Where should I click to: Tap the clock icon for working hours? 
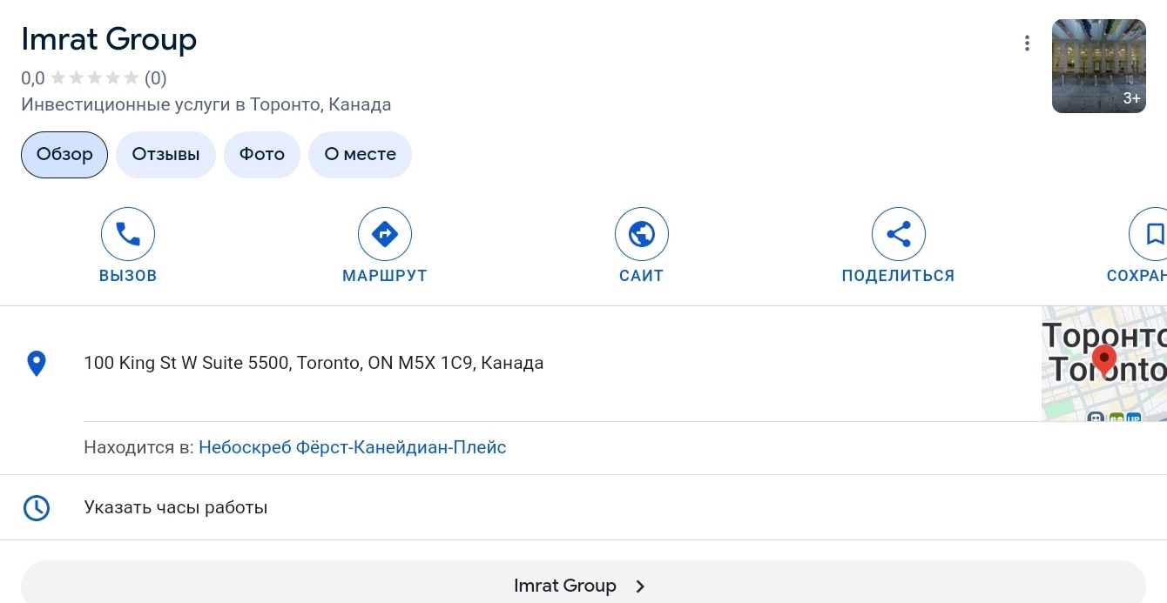(37, 508)
